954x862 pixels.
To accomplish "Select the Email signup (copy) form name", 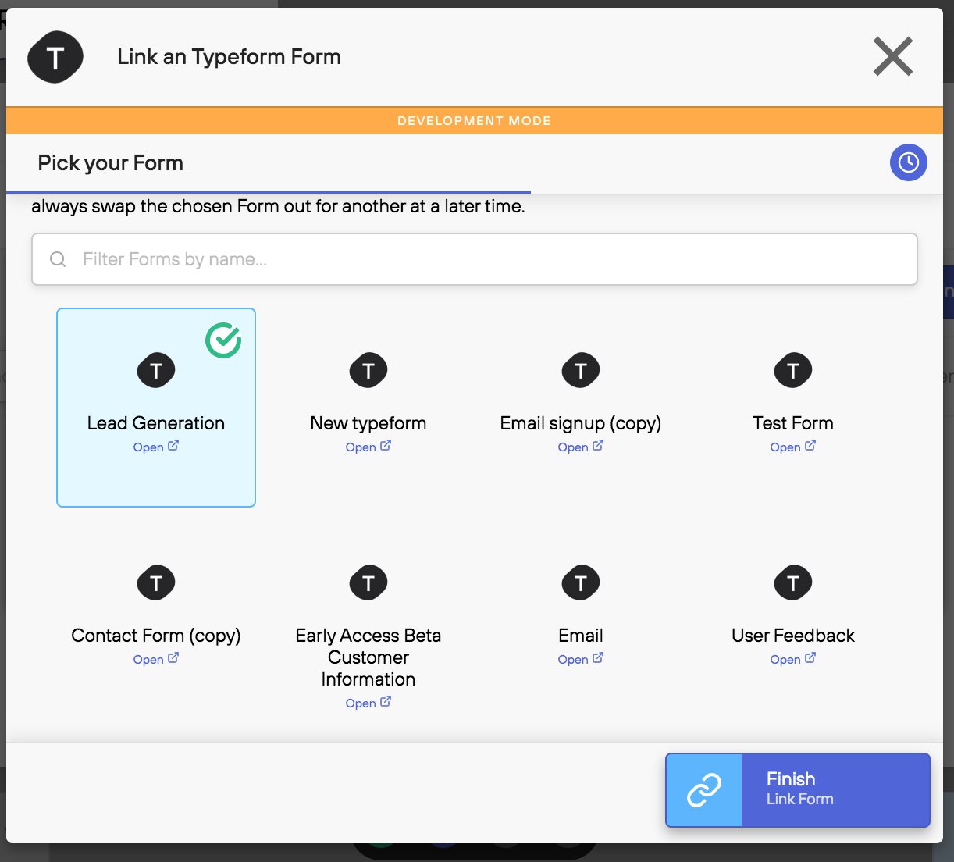I will (x=581, y=423).
